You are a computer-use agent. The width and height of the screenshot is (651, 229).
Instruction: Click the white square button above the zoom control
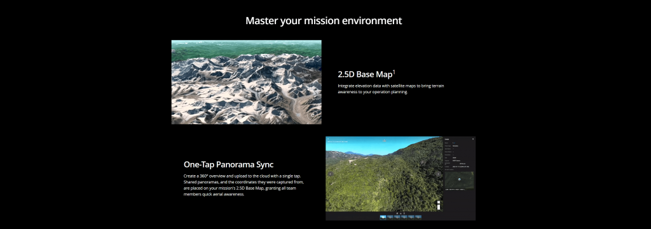439,202
